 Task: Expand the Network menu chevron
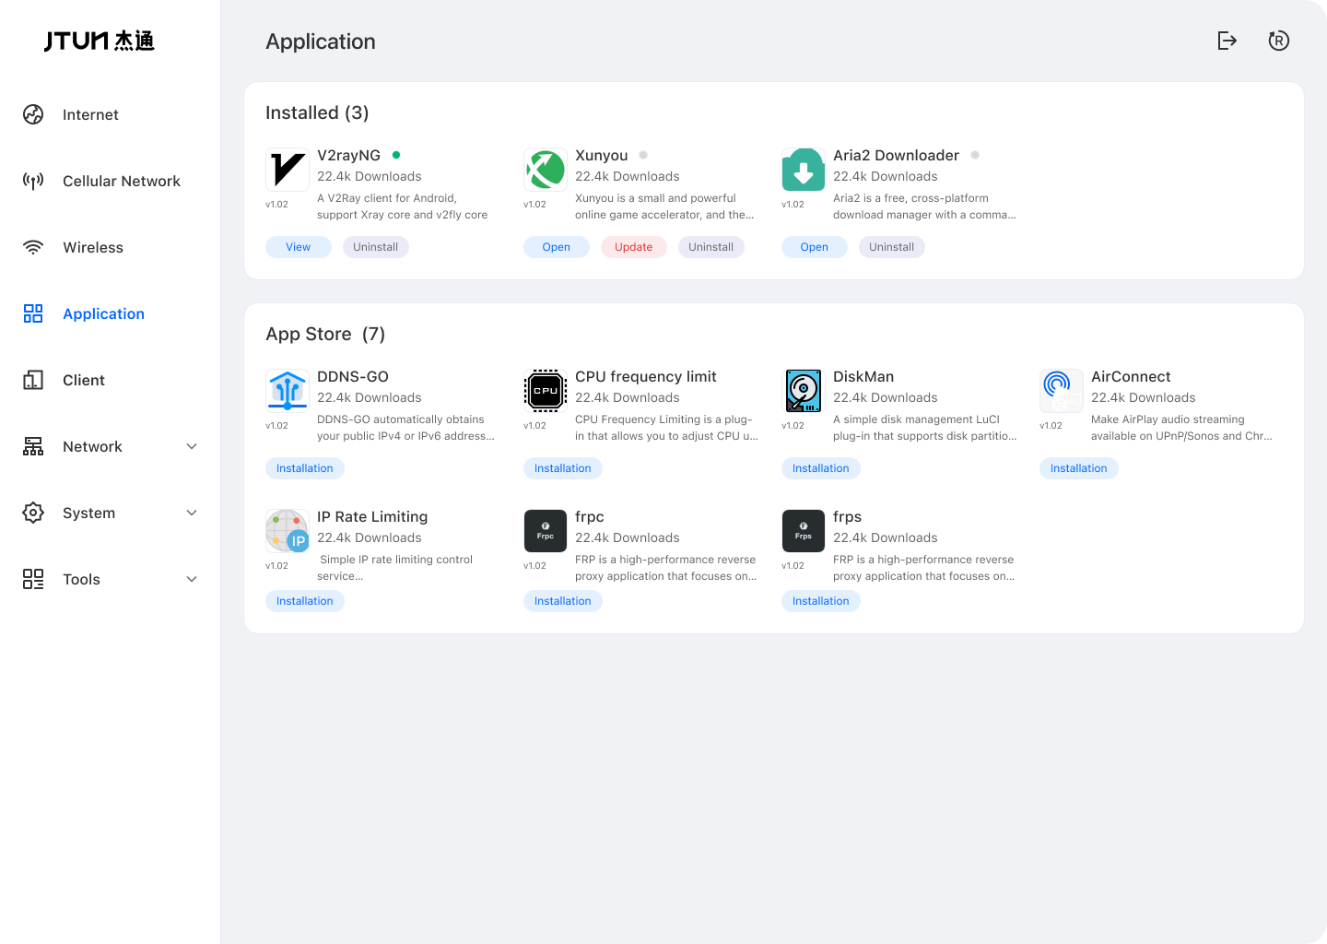point(192,446)
